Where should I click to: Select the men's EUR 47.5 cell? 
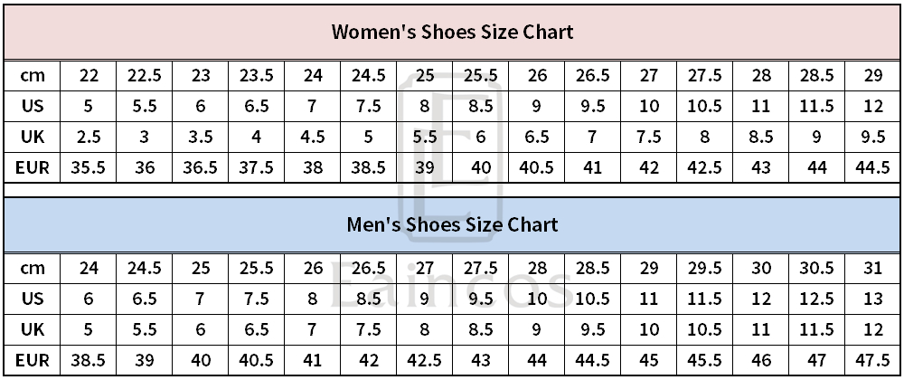(873, 359)
